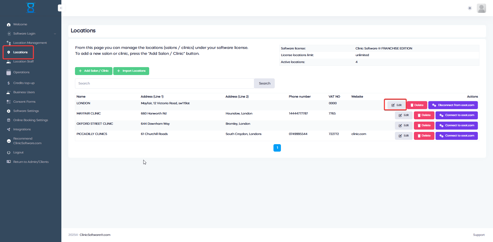Go to page 1 in pagination
Screen dimensions: 493x242
pyautogui.click(x=277, y=148)
